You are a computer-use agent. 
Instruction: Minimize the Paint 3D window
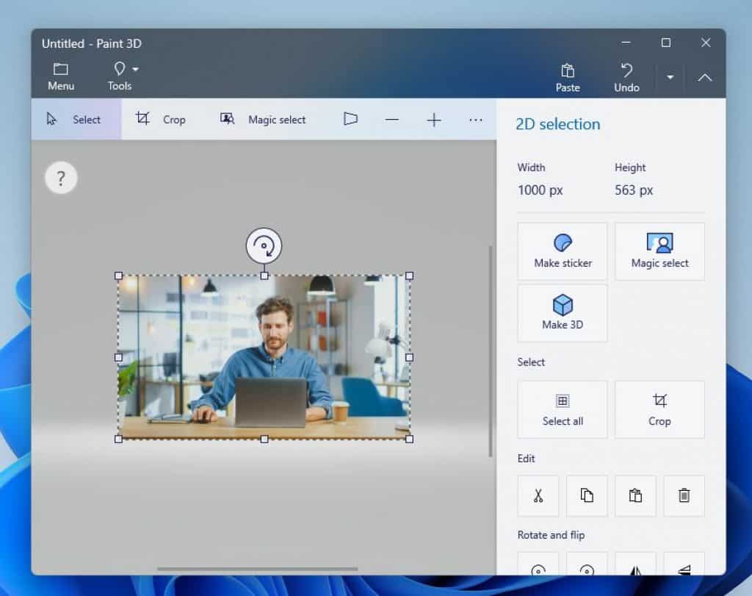click(626, 43)
